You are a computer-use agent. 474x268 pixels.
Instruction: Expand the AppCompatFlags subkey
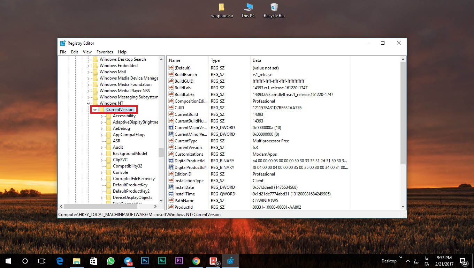[101, 135]
